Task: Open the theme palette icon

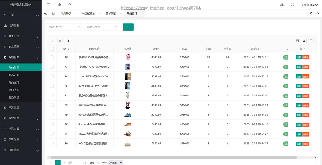Action: (x=282, y=5)
